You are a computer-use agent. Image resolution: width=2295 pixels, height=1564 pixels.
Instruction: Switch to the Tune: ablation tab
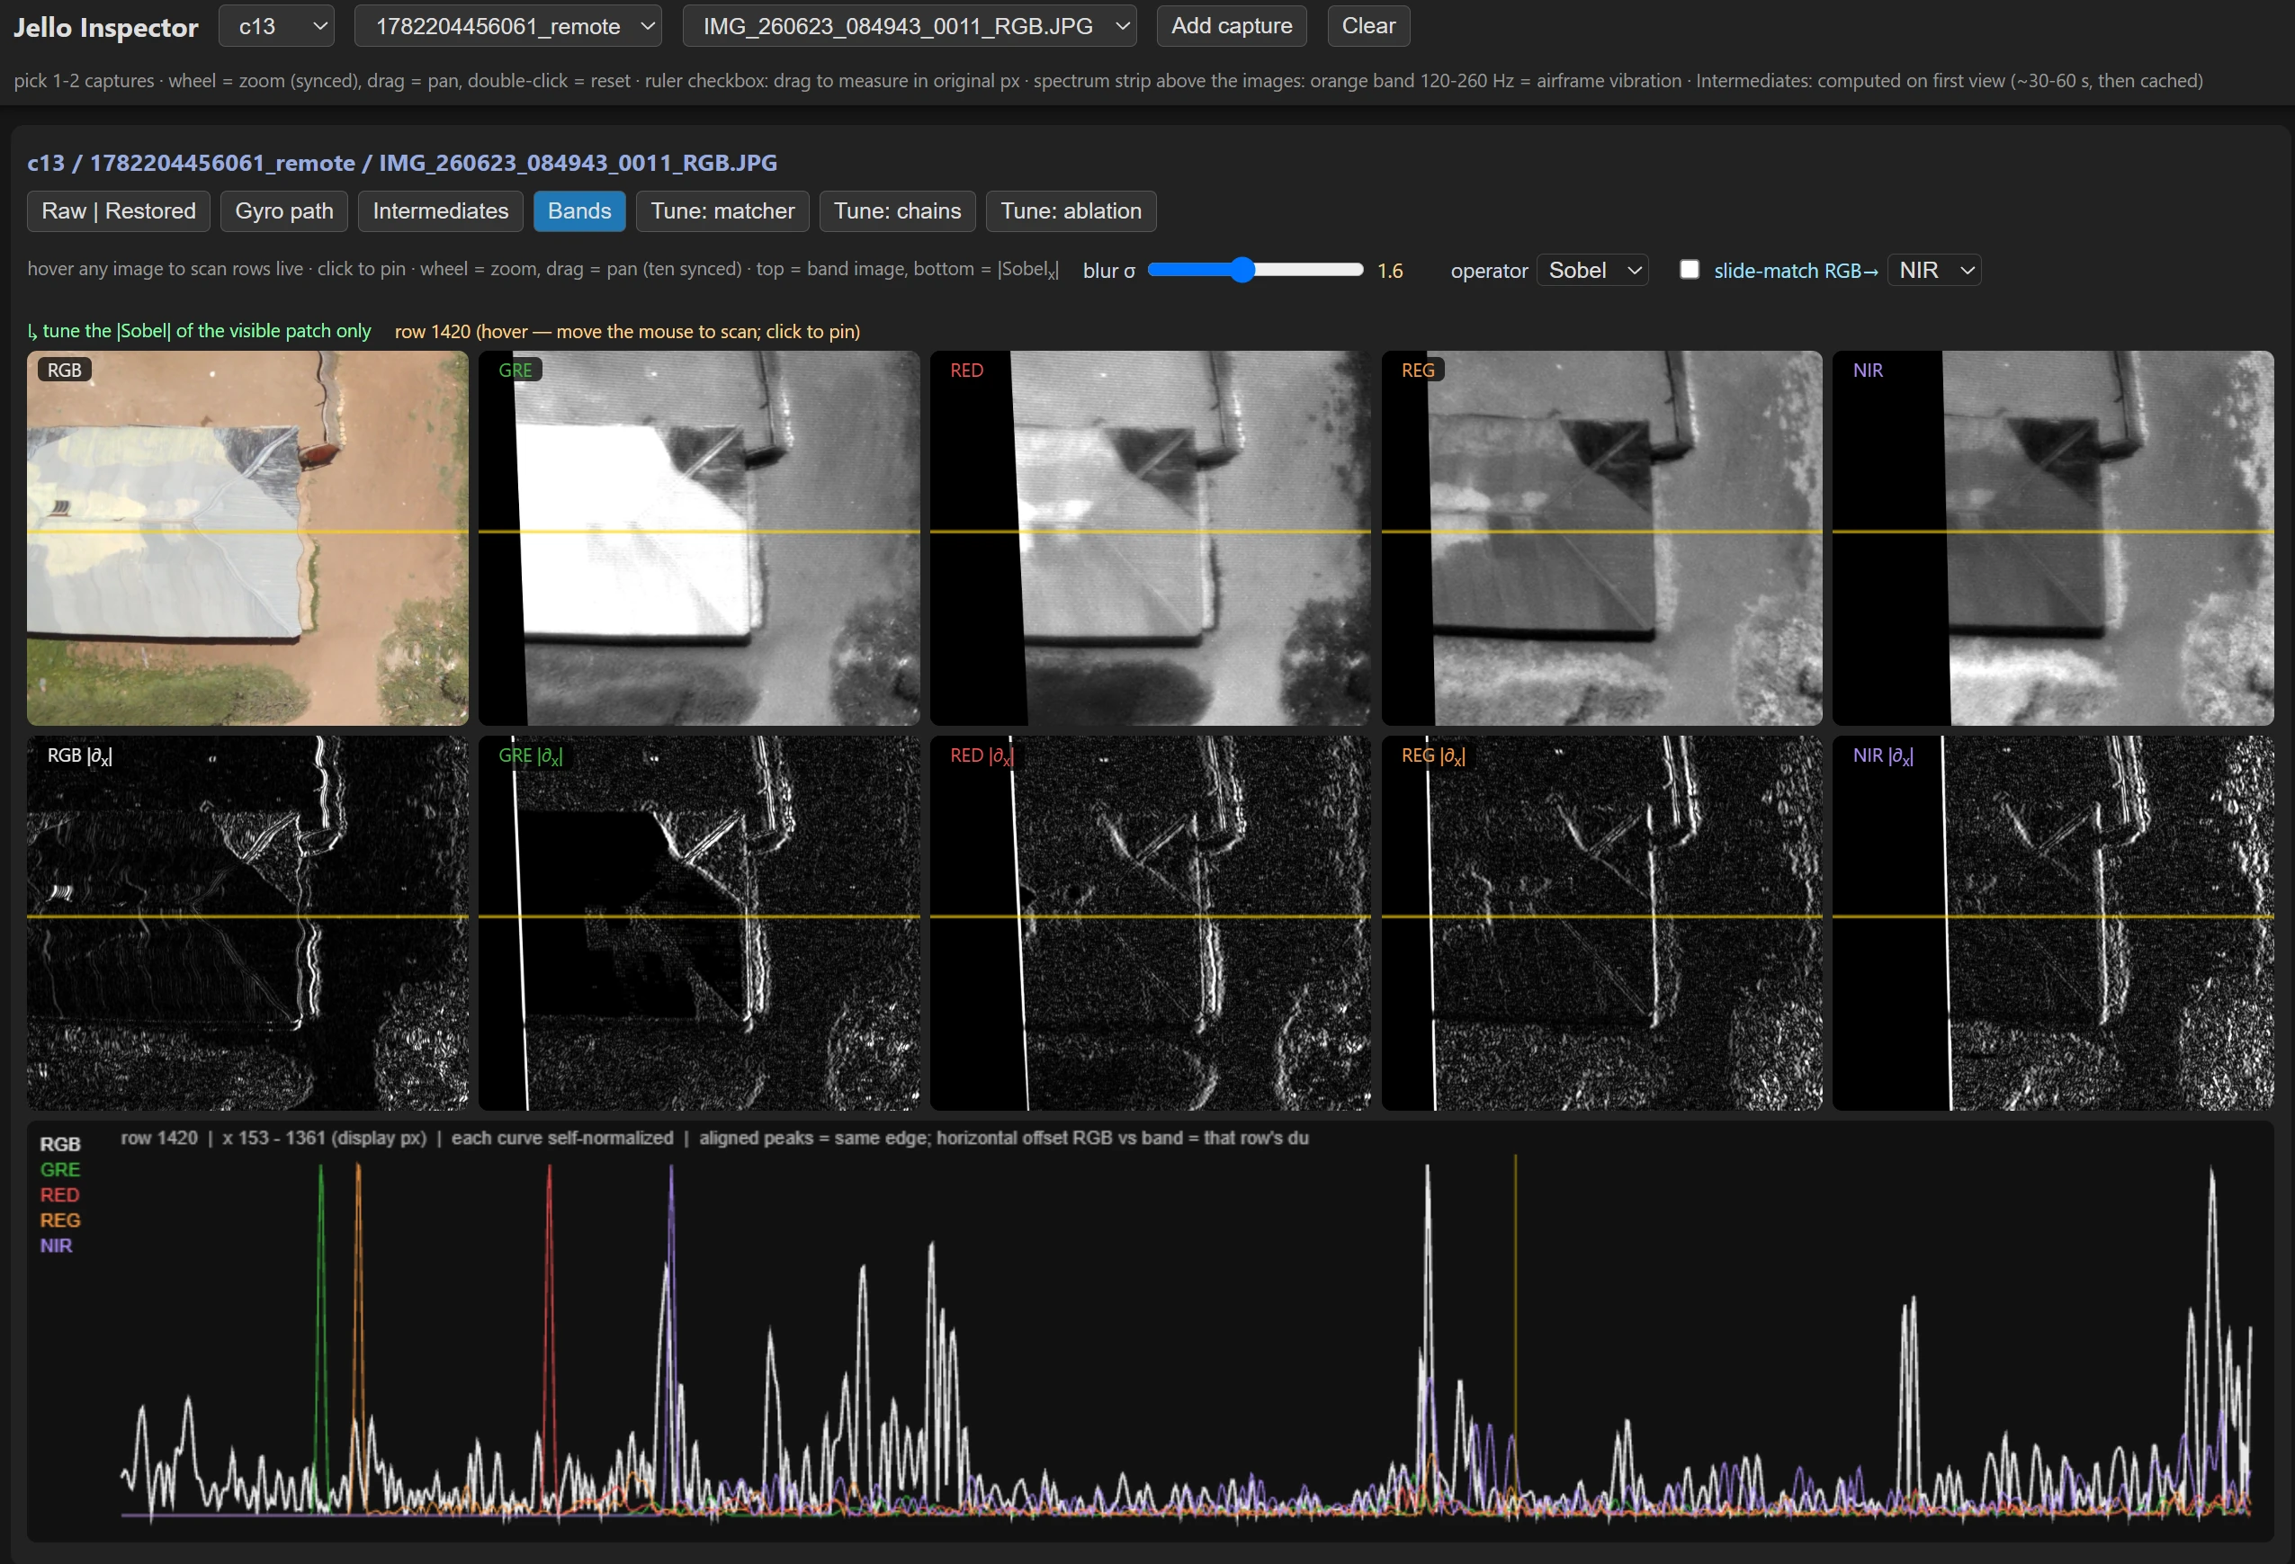click(x=1071, y=211)
